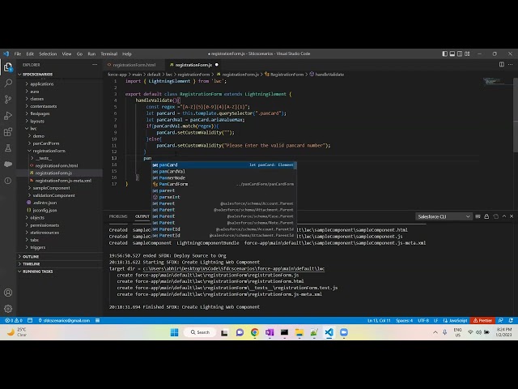Open registrationForm.js-meta.xml file
This screenshot has height=389, width=518.
[x=63, y=181]
